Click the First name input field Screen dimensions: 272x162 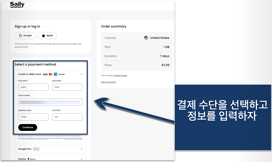33,87
